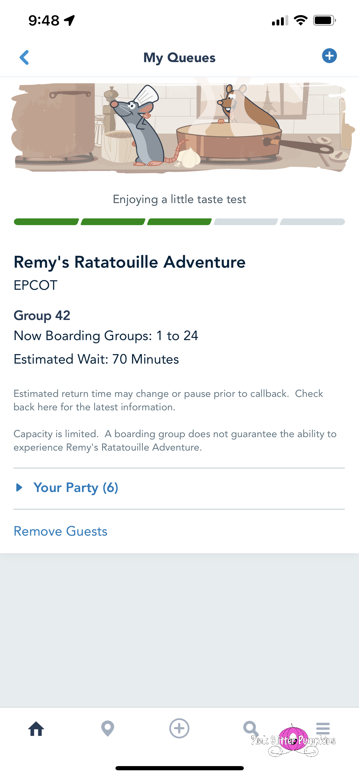Tap the blue plus circle icon
Viewport: 359px width, 777px height.
tap(329, 56)
